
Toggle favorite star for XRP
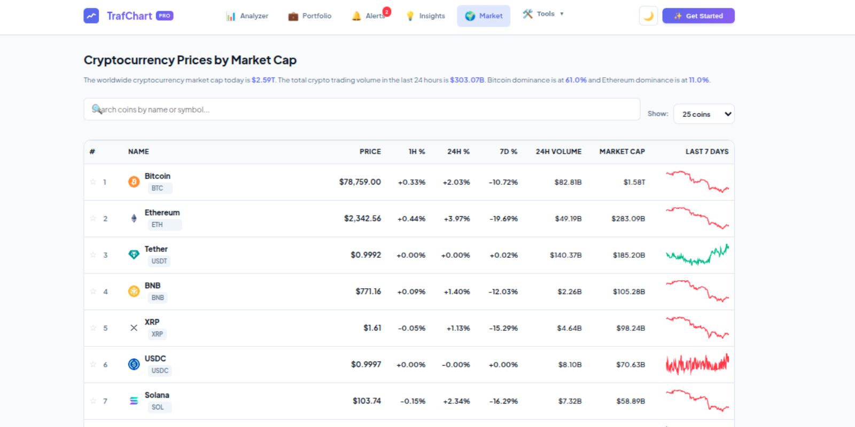tap(93, 328)
